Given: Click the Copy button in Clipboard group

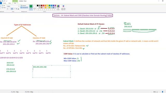Looking at the screenshot, I should point(3,7).
